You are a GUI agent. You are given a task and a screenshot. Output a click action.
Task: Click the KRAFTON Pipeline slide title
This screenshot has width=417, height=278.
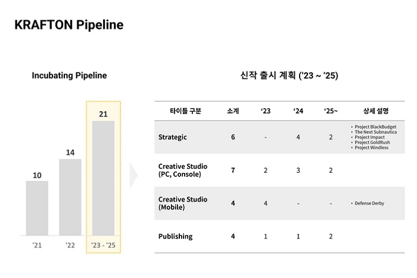click(x=69, y=25)
